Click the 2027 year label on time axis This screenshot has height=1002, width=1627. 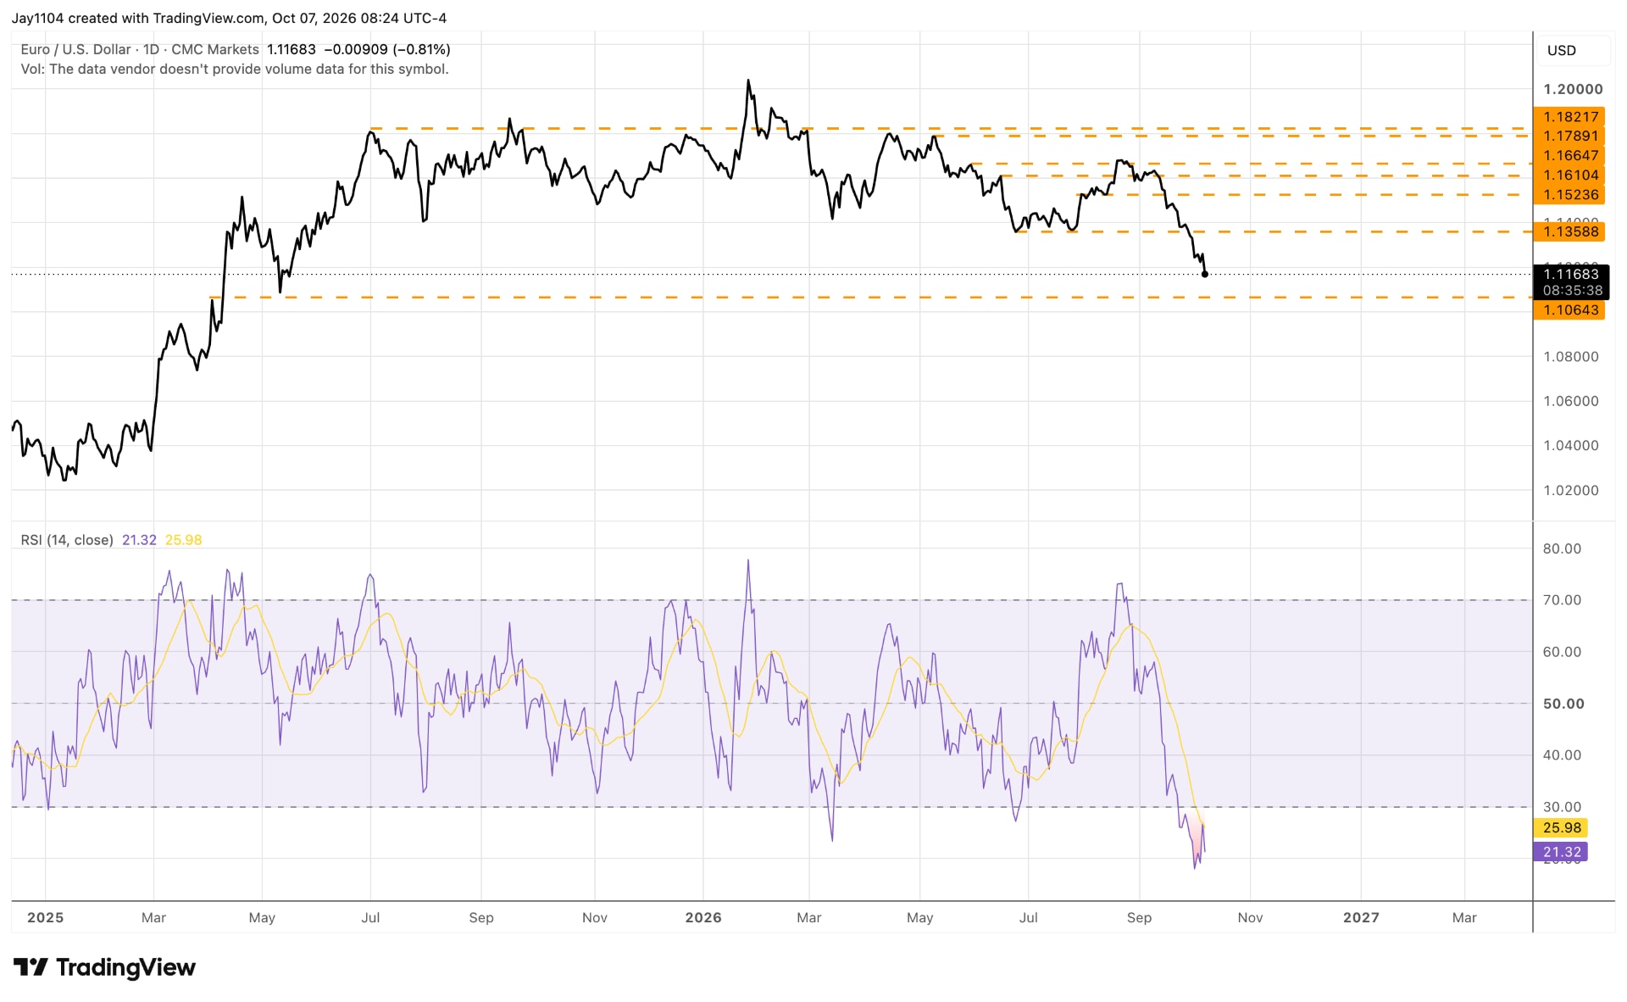(1361, 917)
